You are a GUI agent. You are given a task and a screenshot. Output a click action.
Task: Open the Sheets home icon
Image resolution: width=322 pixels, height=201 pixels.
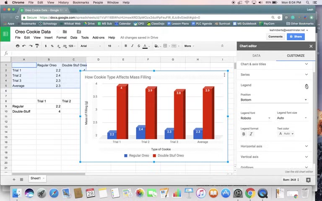pos(5,34)
